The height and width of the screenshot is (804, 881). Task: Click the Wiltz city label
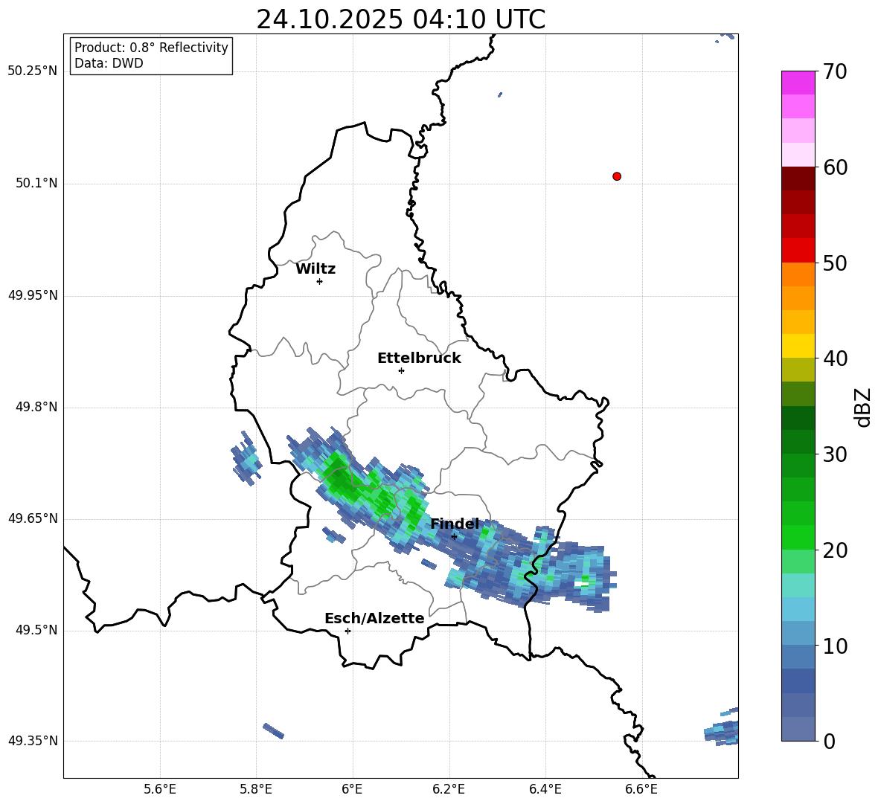315,269
